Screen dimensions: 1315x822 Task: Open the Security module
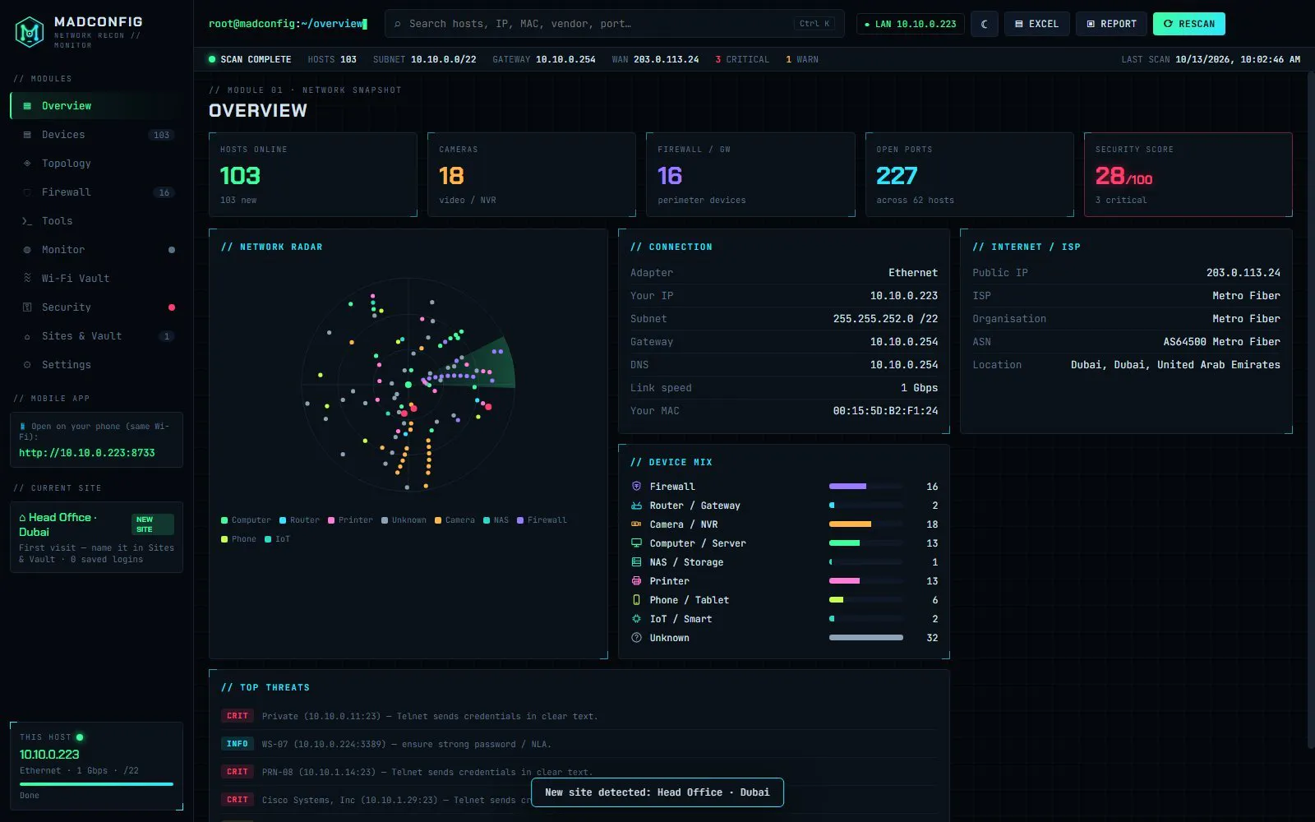point(97,307)
